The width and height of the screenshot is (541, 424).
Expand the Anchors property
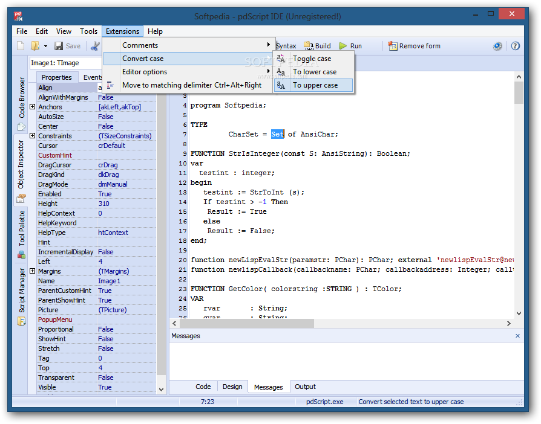click(33, 107)
